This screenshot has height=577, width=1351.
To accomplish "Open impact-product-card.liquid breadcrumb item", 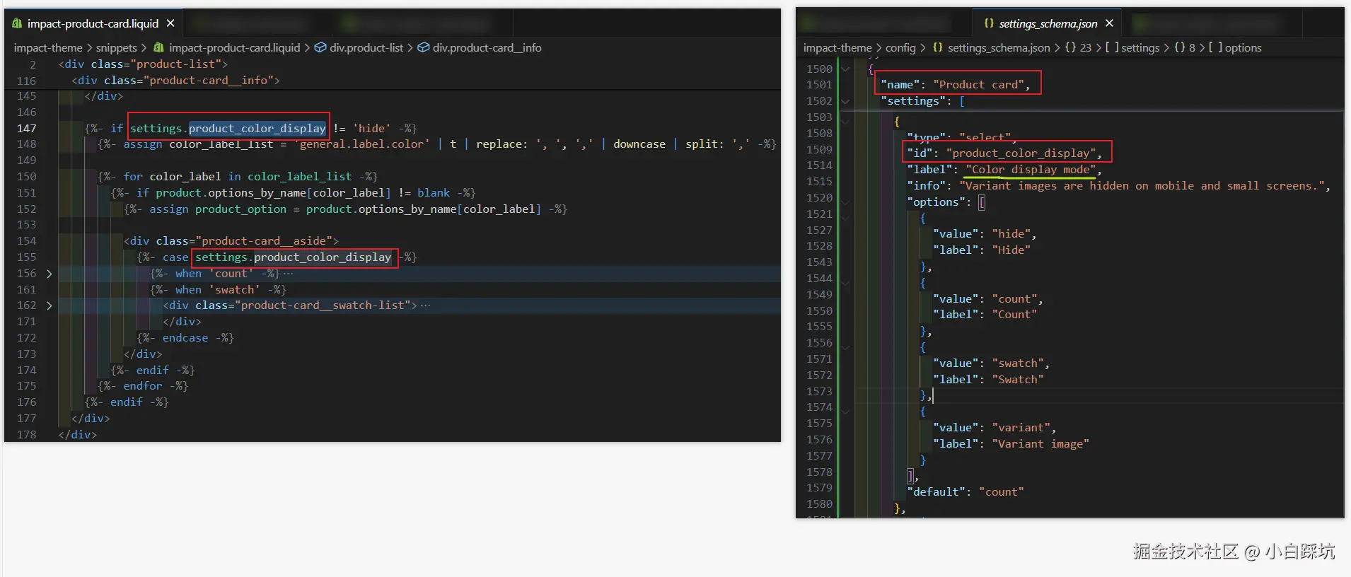I will 234,47.
